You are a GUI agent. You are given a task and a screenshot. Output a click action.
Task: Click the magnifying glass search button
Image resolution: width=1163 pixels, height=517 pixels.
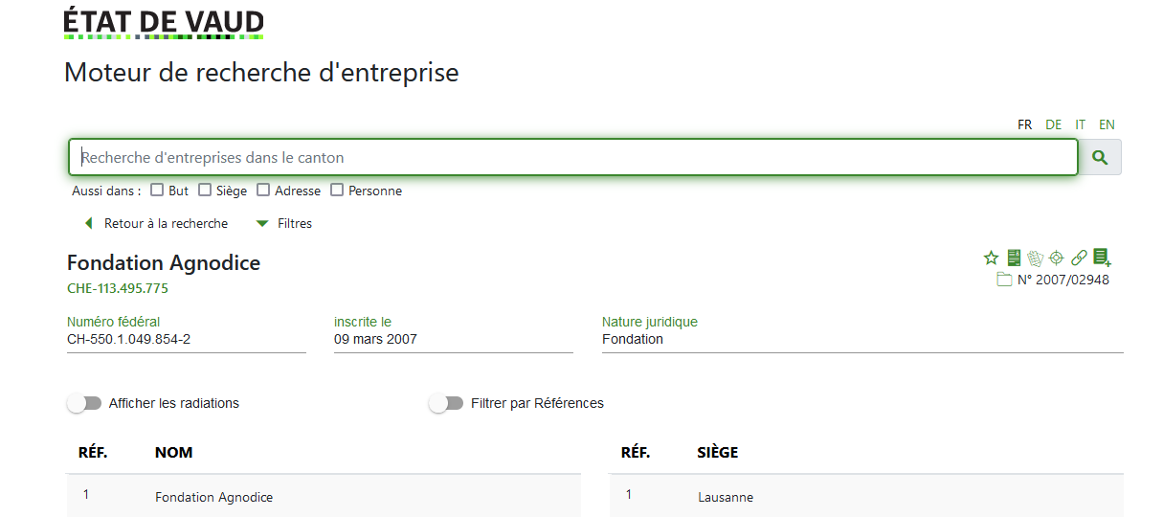tap(1100, 157)
